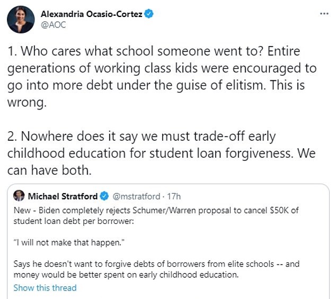
Task: Open Michael Stratford's name in quoted tweet
Action: 62,196
